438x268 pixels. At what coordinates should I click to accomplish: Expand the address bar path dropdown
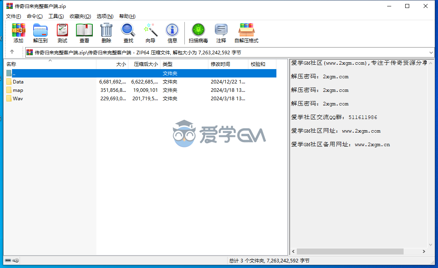click(431, 52)
